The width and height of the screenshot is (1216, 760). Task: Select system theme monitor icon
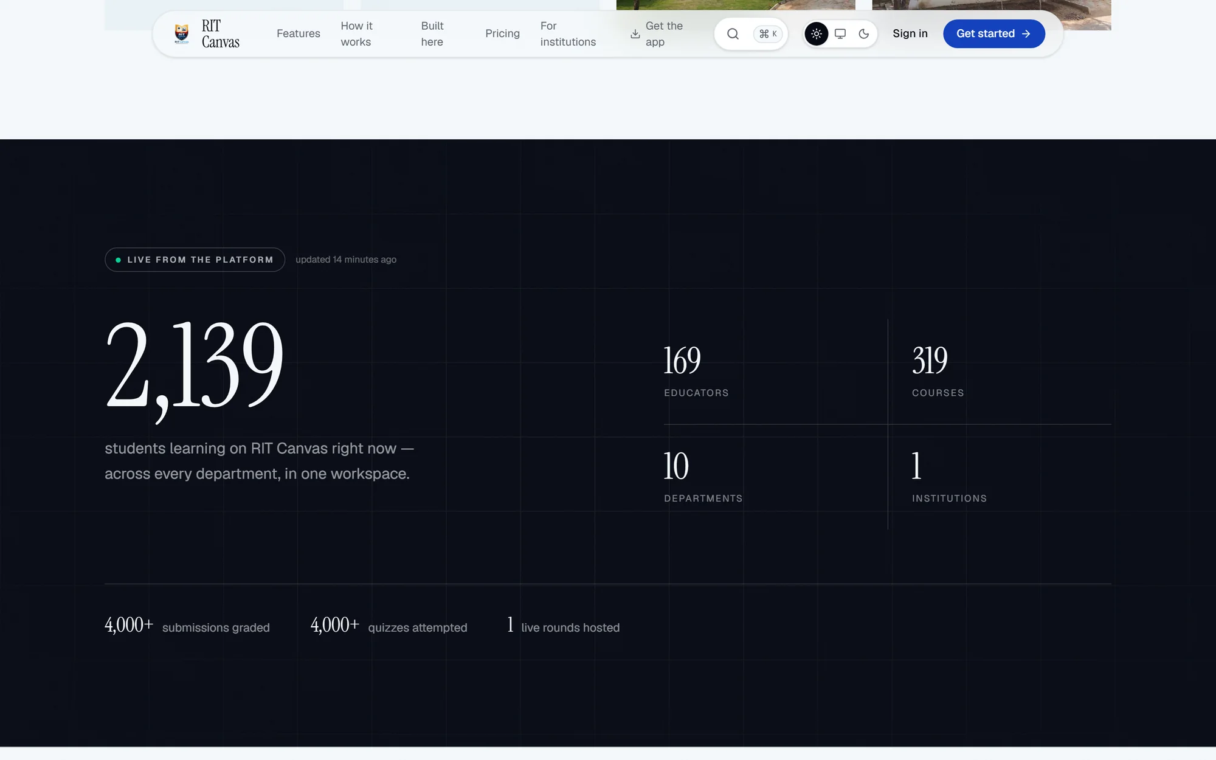840,34
